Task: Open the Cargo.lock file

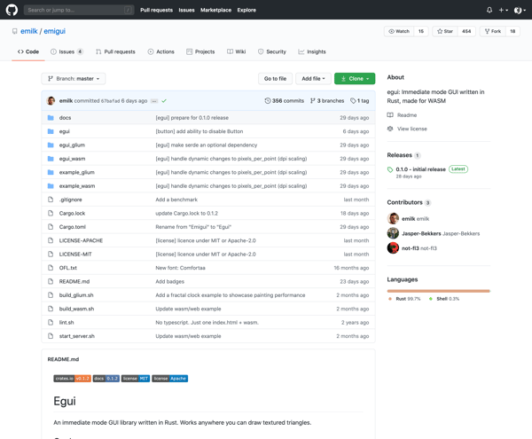Action: click(72, 214)
